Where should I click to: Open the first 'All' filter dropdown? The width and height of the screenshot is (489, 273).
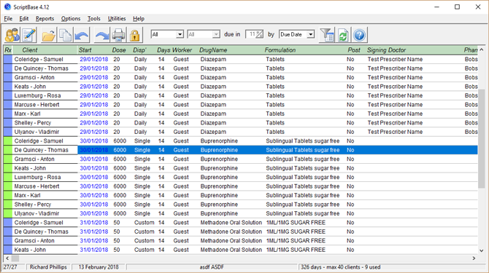click(167, 34)
